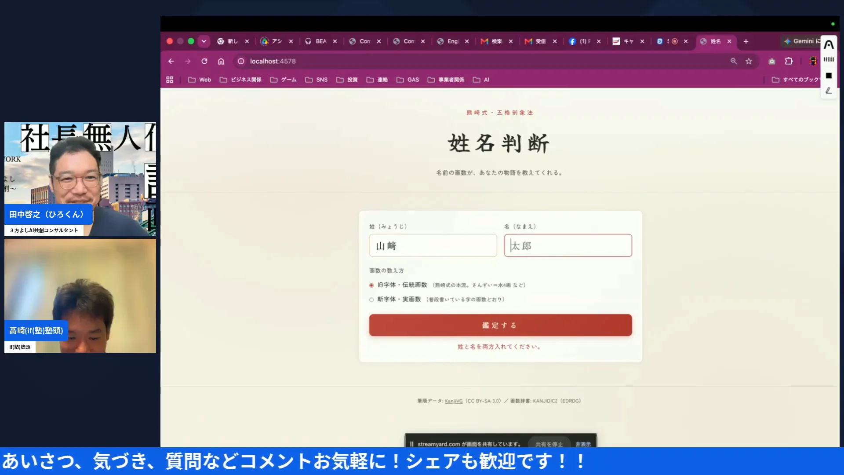Go to the browser home page
The width and height of the screenshot is (844, 475).
coord(221,61)
